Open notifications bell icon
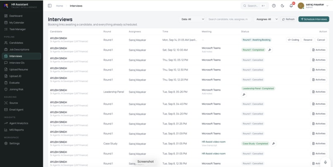This screenshot has width=333, height=167. [x=291, y=6]
